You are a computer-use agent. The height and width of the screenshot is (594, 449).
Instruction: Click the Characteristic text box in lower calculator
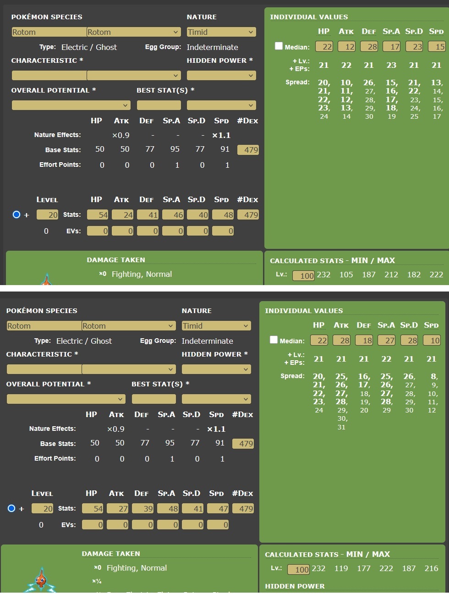point(44,369)
